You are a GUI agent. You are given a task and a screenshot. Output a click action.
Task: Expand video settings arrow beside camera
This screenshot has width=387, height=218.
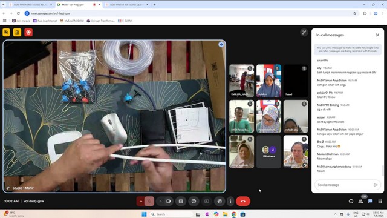pyautogui.click(x=160, y=201)
